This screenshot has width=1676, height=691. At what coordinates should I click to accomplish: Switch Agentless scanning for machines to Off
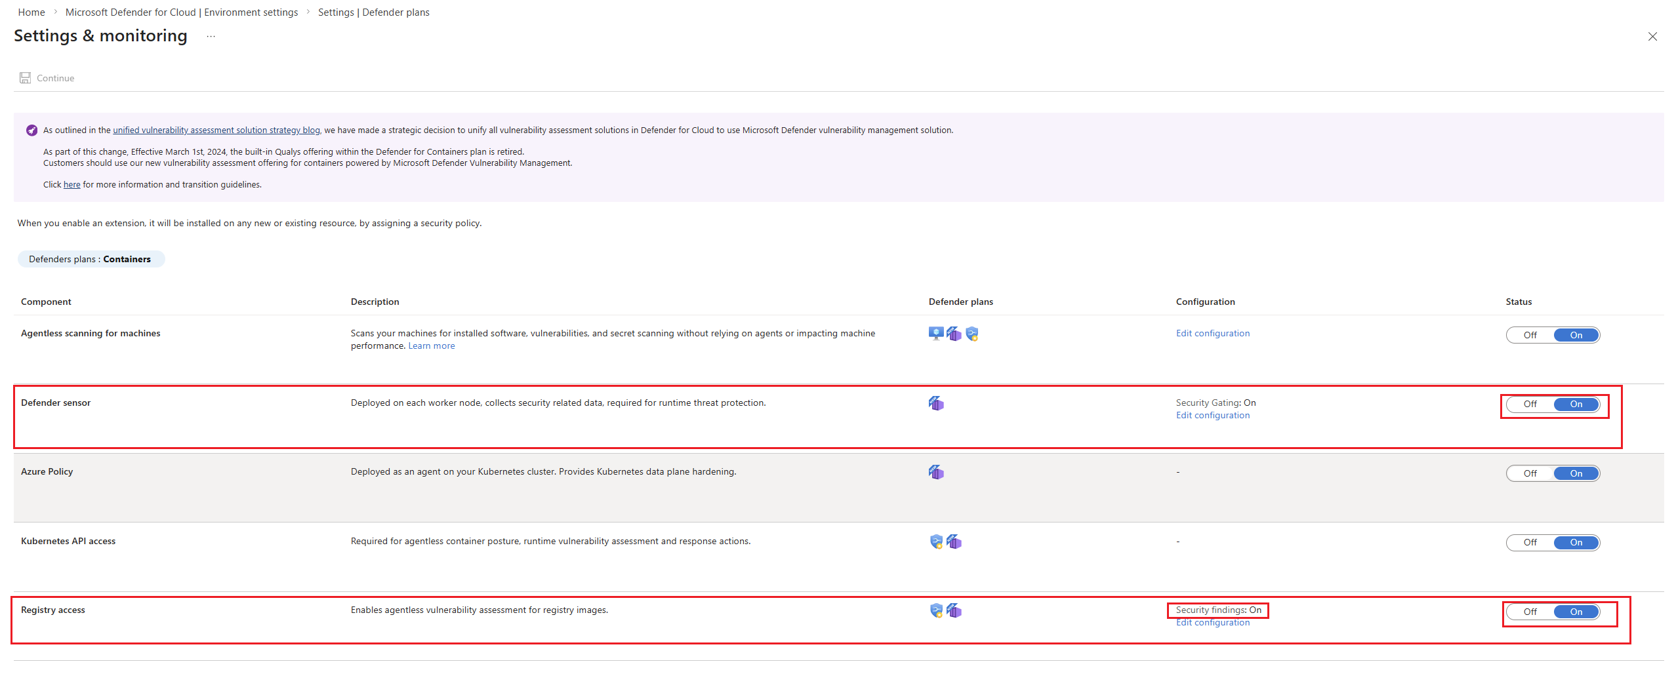point(1530,335)
